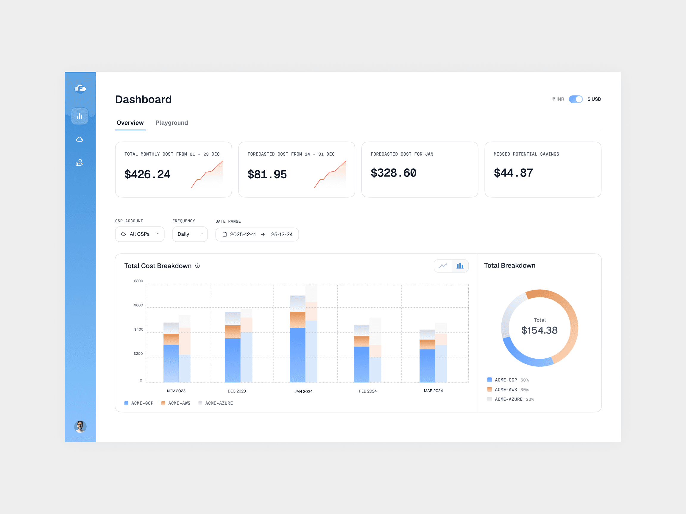Open the Missed Potential Savings card
Viewport: 686px width, 514px height.
click(543, 169)
